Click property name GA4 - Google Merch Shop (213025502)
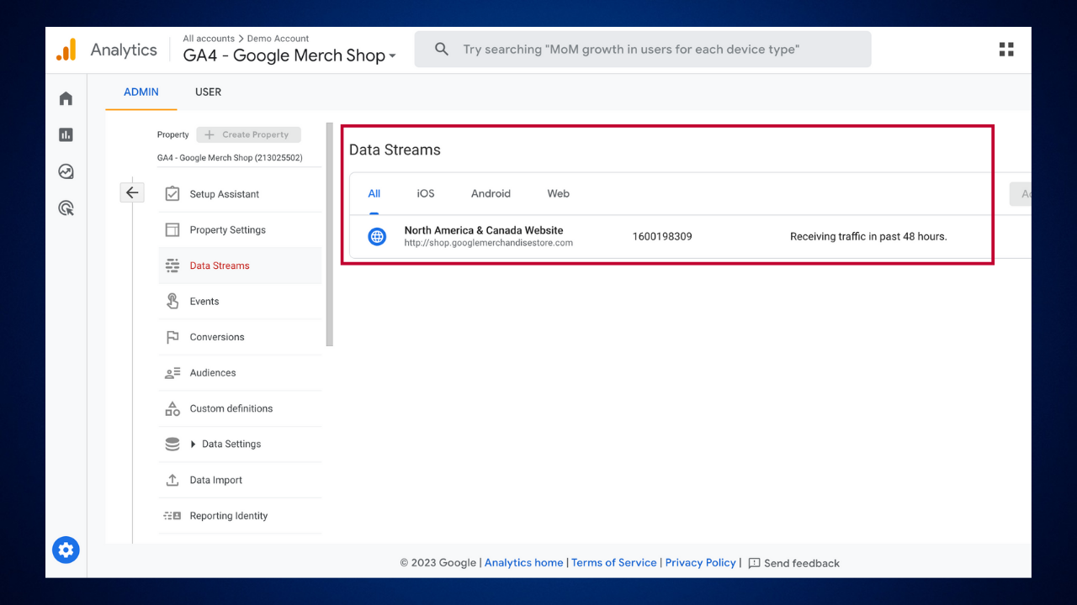The height and width of the screenshot is (605, 1077). (230, 158)
